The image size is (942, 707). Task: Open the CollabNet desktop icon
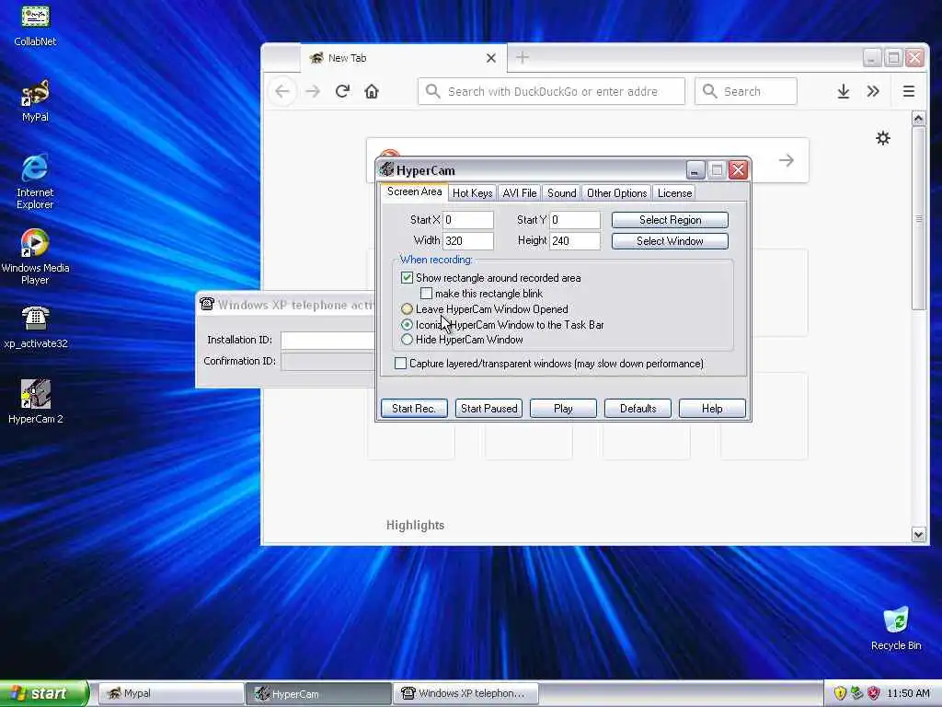point(36,24)
